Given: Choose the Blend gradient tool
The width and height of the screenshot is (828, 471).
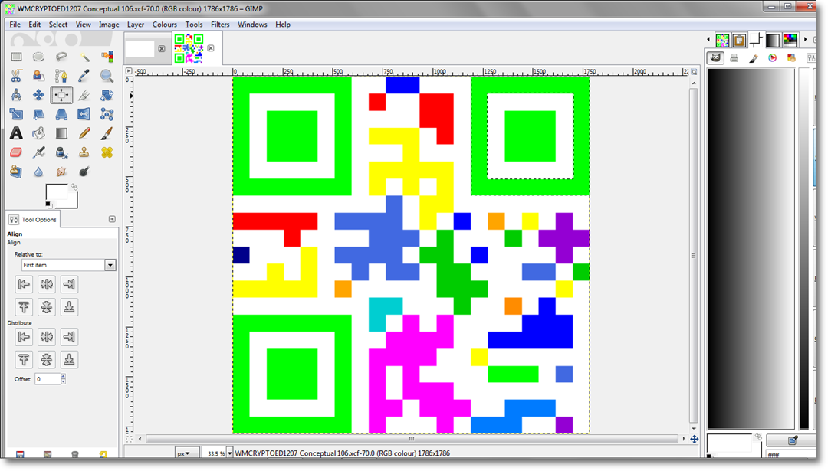Looking at the screenshot, I should [x=61, y=133].
